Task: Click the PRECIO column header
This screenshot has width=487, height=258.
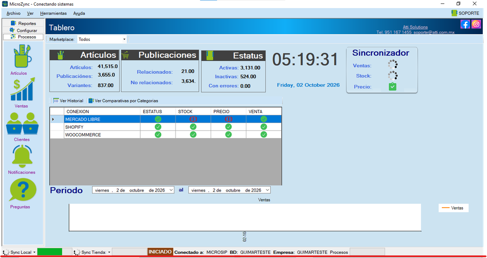Action: 229,112
